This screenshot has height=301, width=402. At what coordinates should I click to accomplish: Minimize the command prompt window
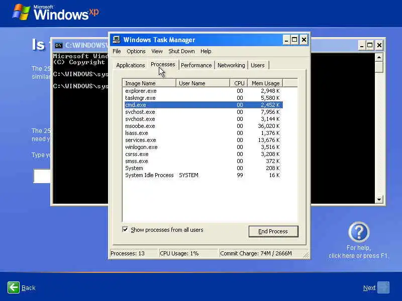click(x=362, y=45)
